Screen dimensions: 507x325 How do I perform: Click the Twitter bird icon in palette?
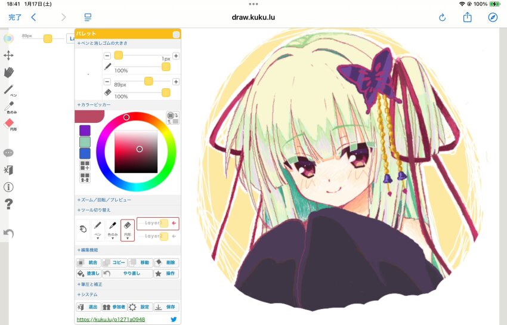174,319
